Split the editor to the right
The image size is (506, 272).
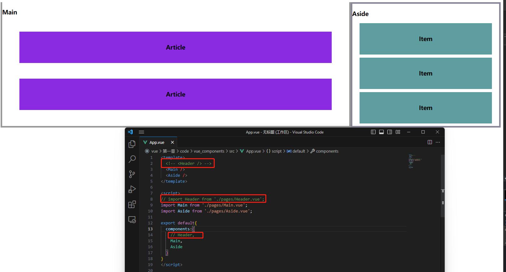tap(430, 142)
